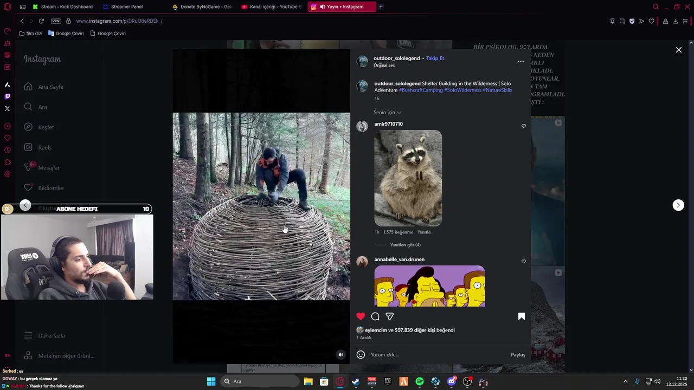Go to next post with right arrow
This screenshot has height=390, width=694.
[x=678, y=205]
